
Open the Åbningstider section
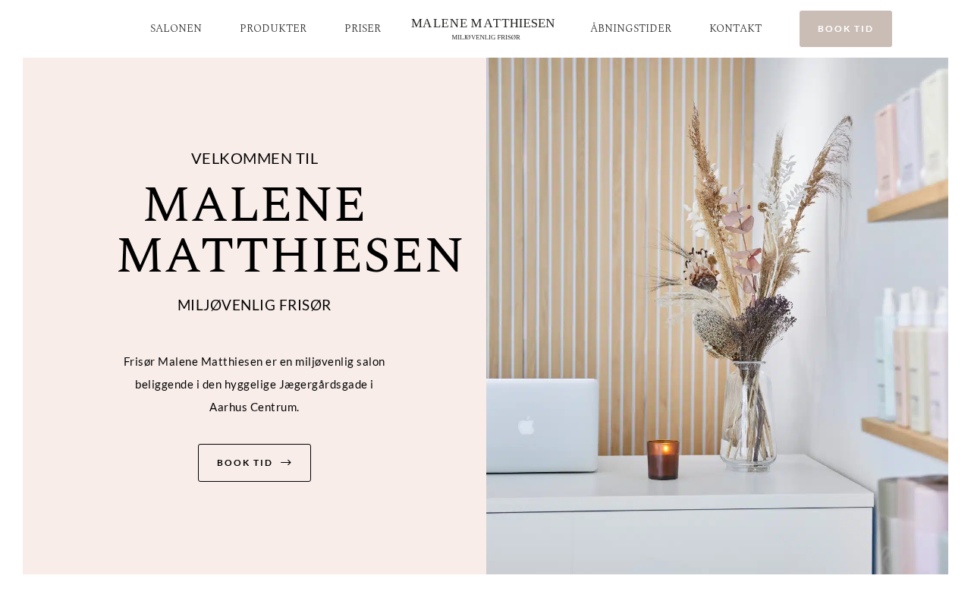point(631,29)
